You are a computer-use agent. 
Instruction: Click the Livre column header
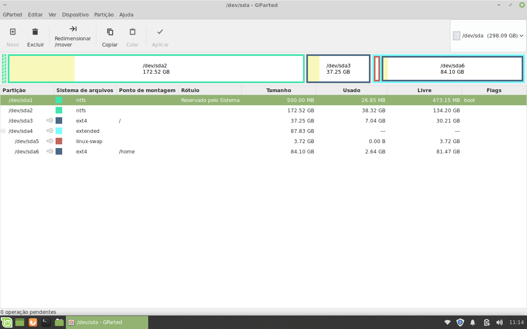424,90
